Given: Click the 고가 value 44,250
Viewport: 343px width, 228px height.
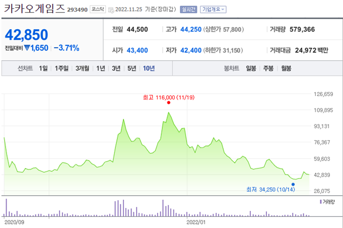Looking at the screenshot, I should coord(191,29).
